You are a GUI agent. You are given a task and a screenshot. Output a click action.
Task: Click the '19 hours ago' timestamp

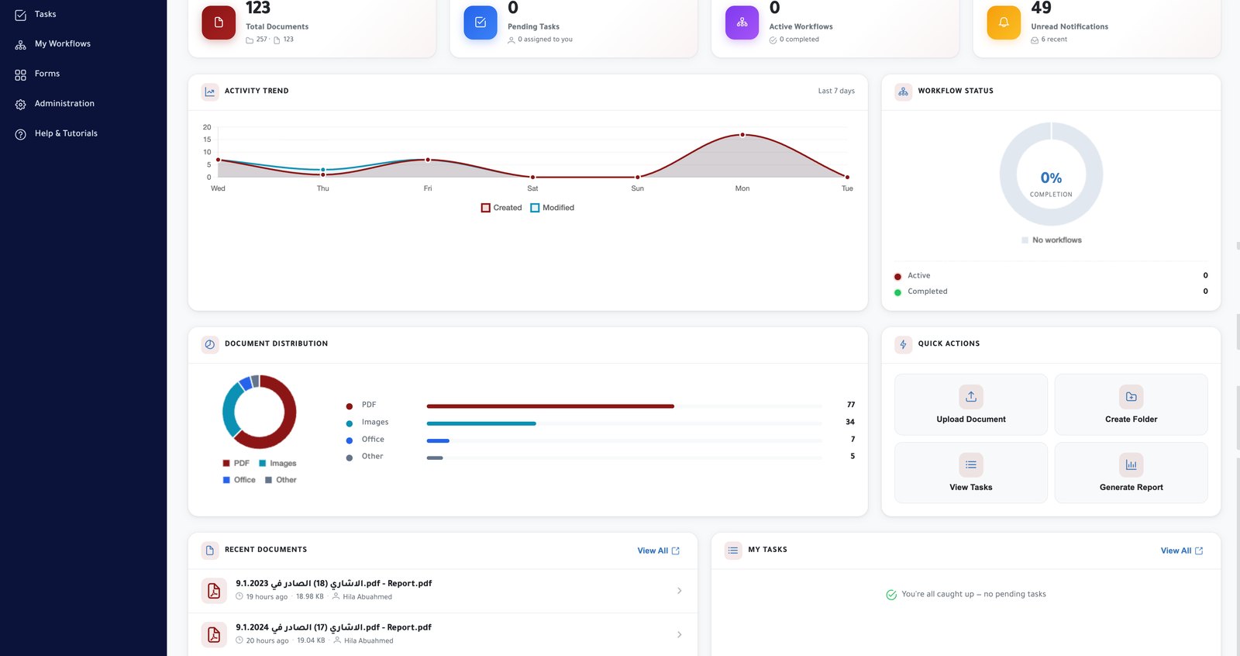click(x=267, y=597)
